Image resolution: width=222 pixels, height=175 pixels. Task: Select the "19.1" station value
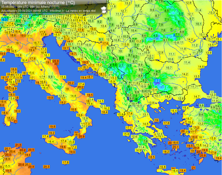pos(65,48)
